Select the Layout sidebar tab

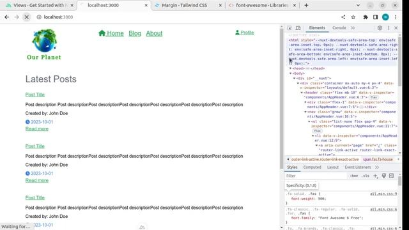click(x=333, y=167)
